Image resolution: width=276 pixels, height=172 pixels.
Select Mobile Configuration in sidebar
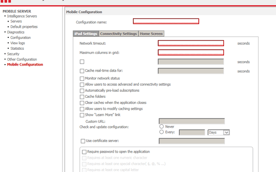25,65
